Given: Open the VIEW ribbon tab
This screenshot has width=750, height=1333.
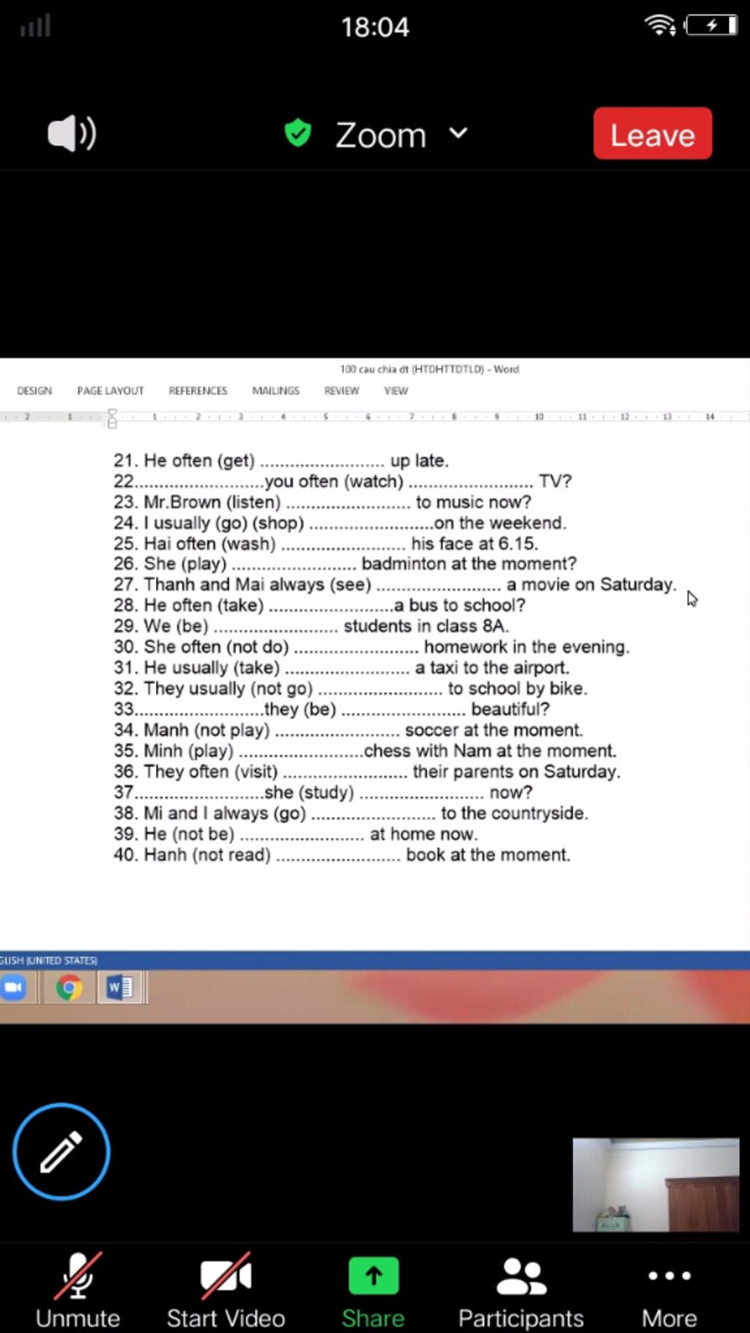Looking at the screenshot, I should click(x=396, y=390).
